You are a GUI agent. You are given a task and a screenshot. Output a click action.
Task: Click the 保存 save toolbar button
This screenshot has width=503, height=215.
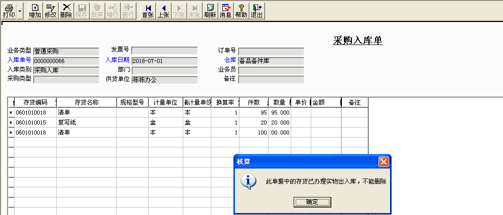tap(81, 11)
